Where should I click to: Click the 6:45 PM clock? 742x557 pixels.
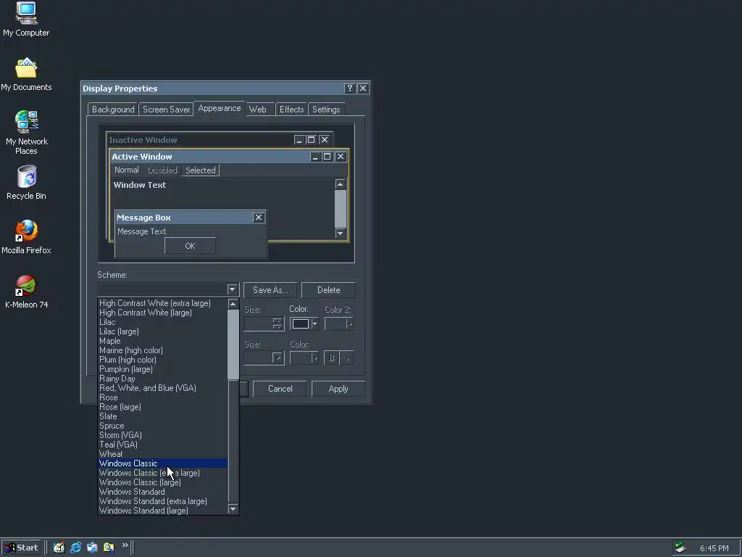714,548
